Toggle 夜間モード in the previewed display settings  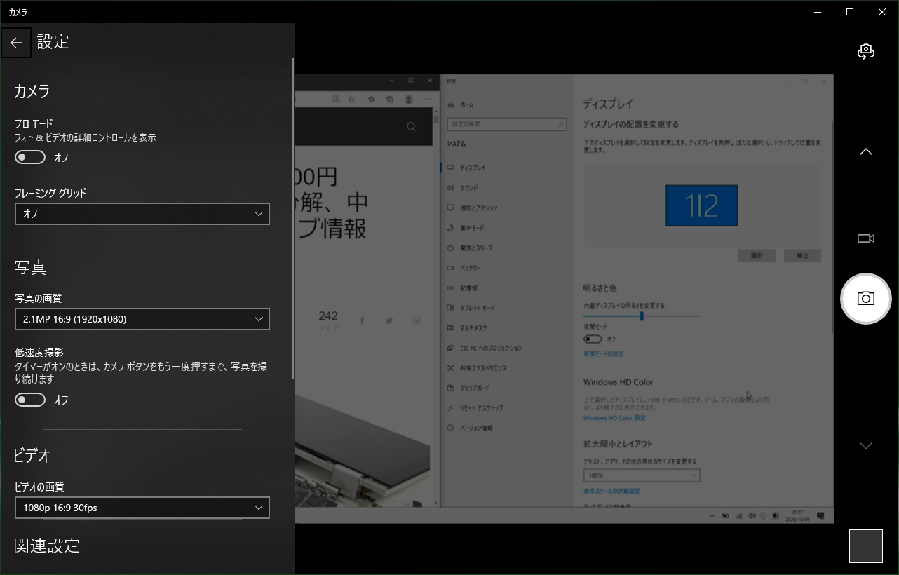click(593, 339)
